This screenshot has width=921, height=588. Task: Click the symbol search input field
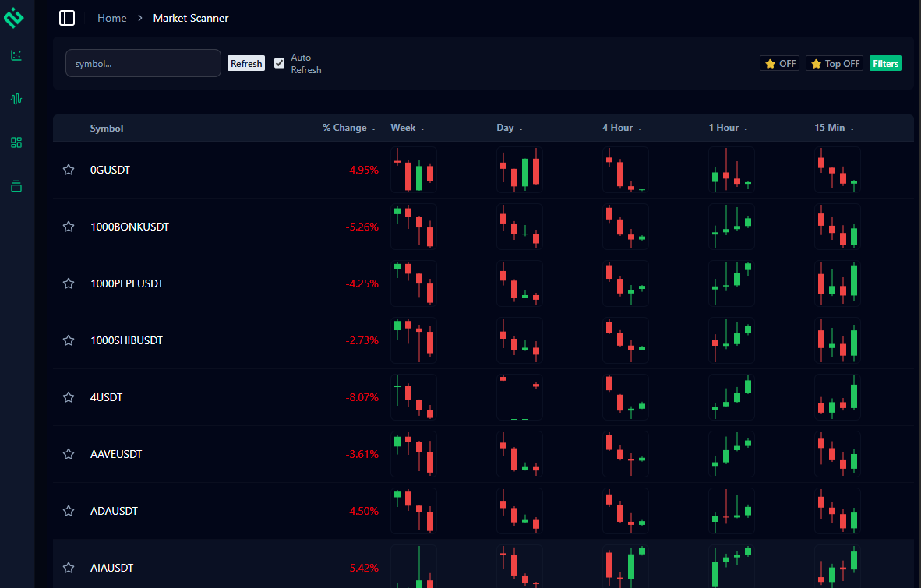[143, 63]
